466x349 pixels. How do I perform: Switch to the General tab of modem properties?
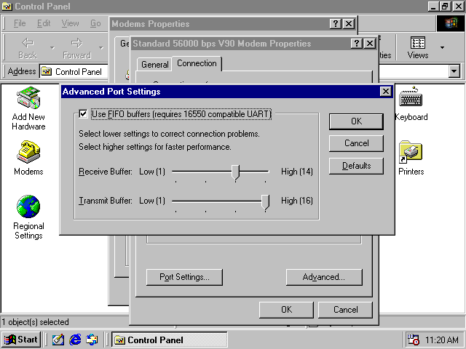(x=154, y=65)
